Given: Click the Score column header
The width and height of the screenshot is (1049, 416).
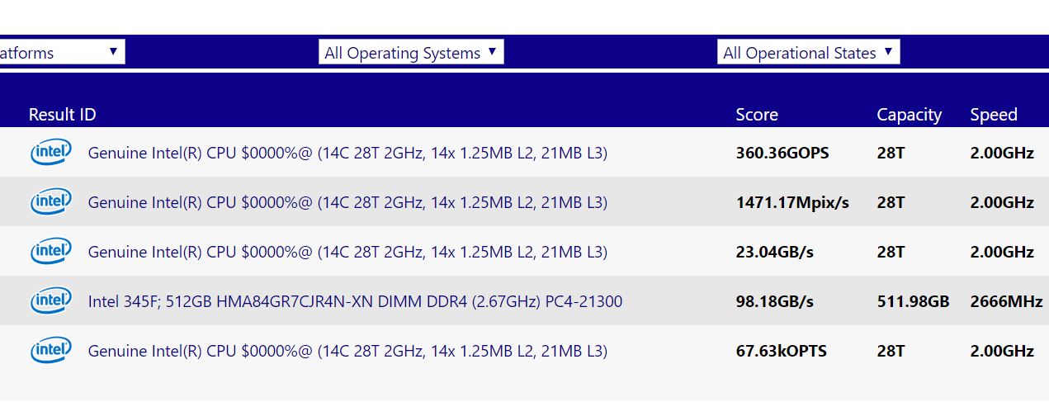Looking at the screenshot, I should point(757,115).
